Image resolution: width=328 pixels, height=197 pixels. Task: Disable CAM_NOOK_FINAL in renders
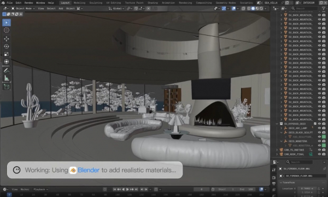(324, 154)
